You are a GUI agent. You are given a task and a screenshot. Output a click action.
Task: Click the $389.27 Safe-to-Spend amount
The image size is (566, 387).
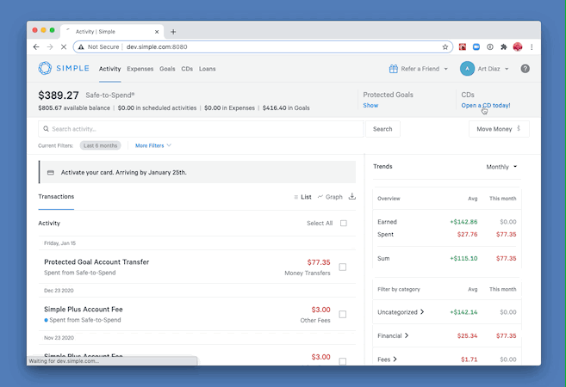(x=59, y=95)
